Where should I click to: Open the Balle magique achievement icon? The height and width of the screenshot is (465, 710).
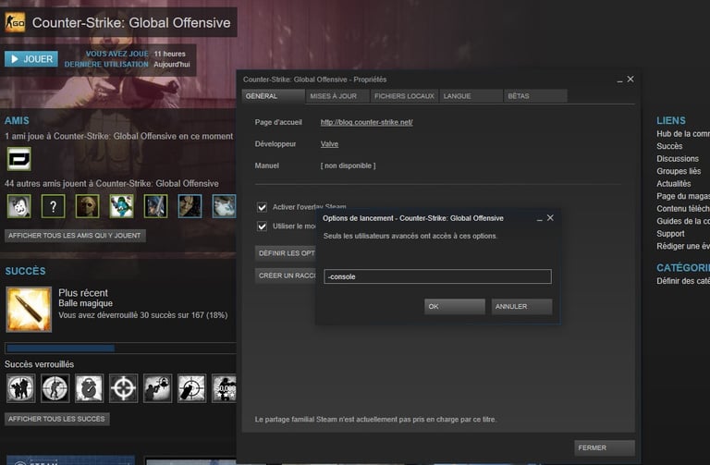coord(29,310)
